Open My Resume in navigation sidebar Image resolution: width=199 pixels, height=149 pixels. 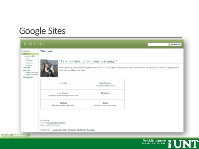pyautogui.click(x=29, y=63)
